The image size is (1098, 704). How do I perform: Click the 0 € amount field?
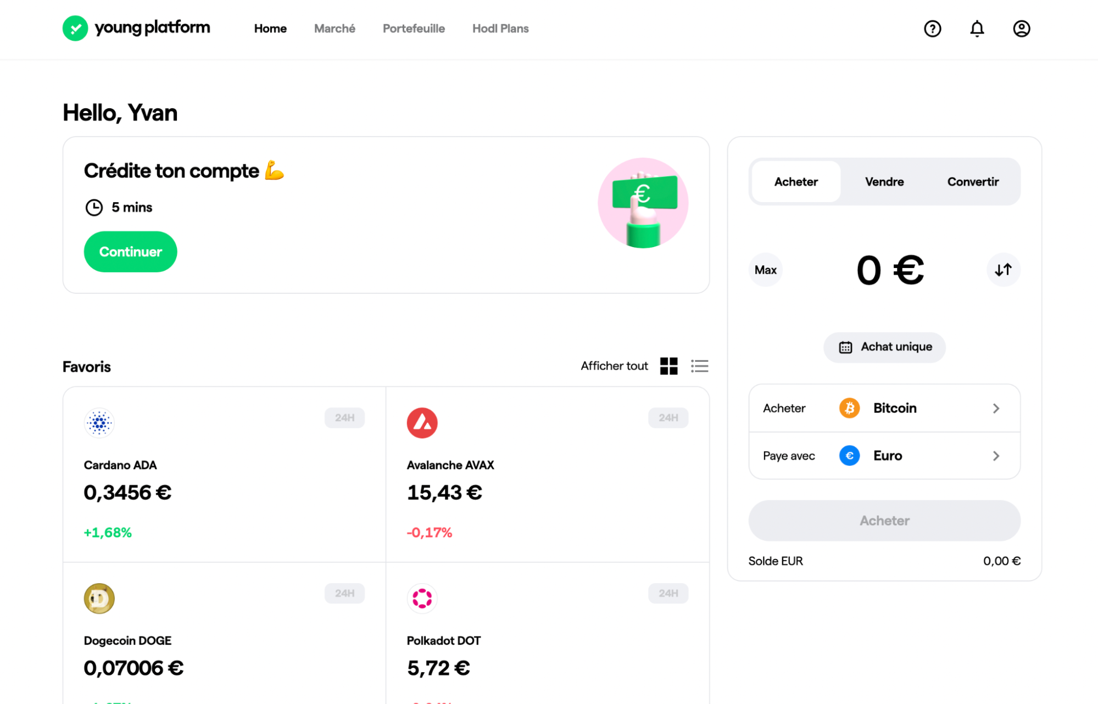point(889,270)
